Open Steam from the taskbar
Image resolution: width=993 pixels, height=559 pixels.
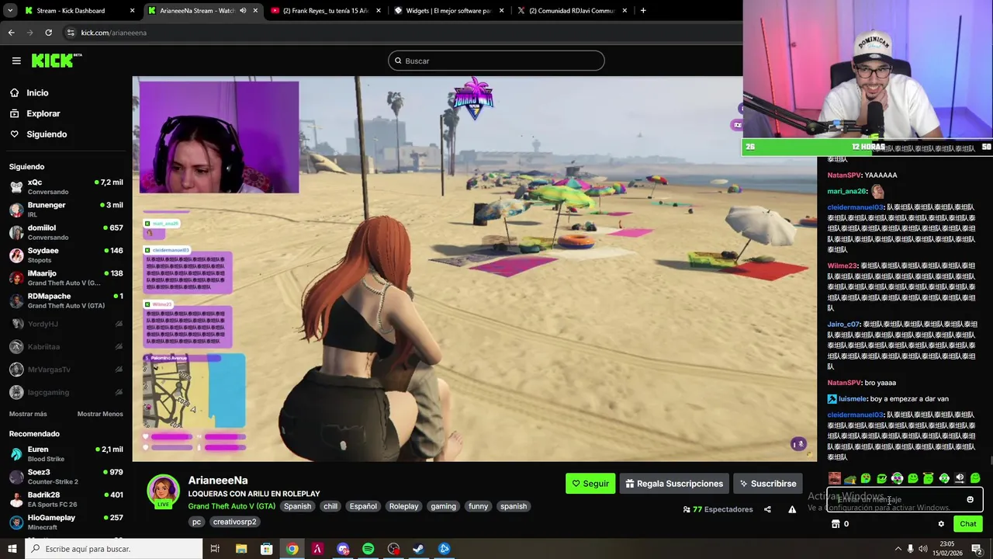point(418,549)
